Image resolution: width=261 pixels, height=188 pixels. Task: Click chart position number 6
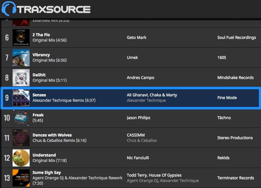(7, 37)
